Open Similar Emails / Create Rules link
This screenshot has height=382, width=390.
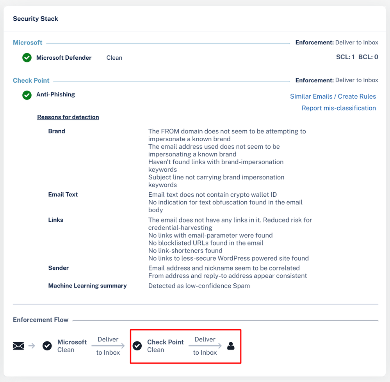333,96
